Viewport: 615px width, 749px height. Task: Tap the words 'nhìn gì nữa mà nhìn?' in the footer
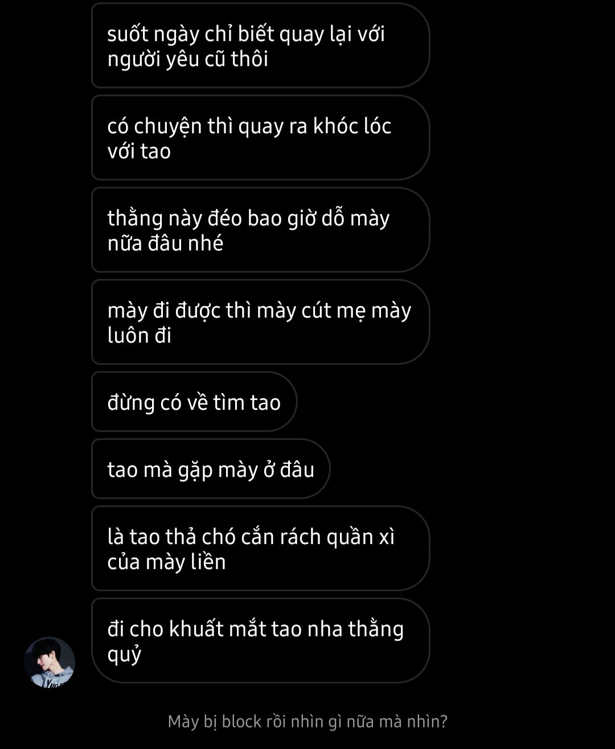[369, 722]
